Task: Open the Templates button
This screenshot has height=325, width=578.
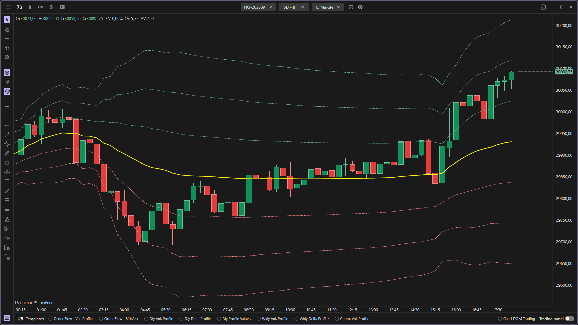Action: 31,319
